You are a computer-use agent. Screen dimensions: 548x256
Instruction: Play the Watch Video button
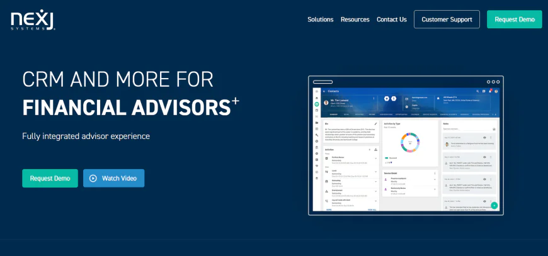click(x=113, y=178)
